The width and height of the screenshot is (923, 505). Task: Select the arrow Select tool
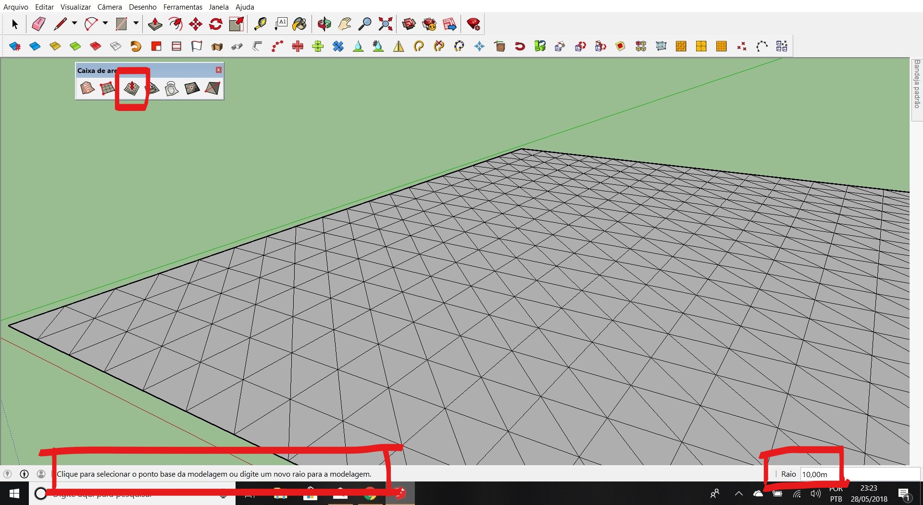14,24
